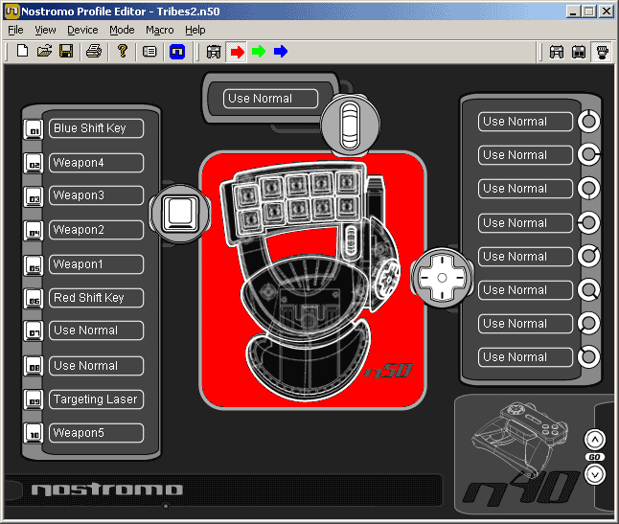Switch to red shift mode arrow

[237, 52]
